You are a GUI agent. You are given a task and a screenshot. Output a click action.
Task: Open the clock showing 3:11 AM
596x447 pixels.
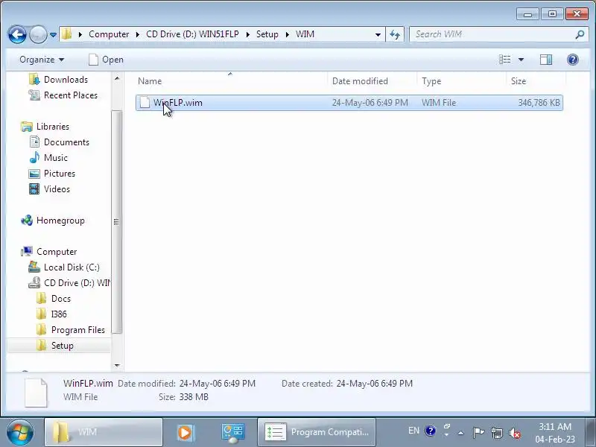[x=554, y=433]
